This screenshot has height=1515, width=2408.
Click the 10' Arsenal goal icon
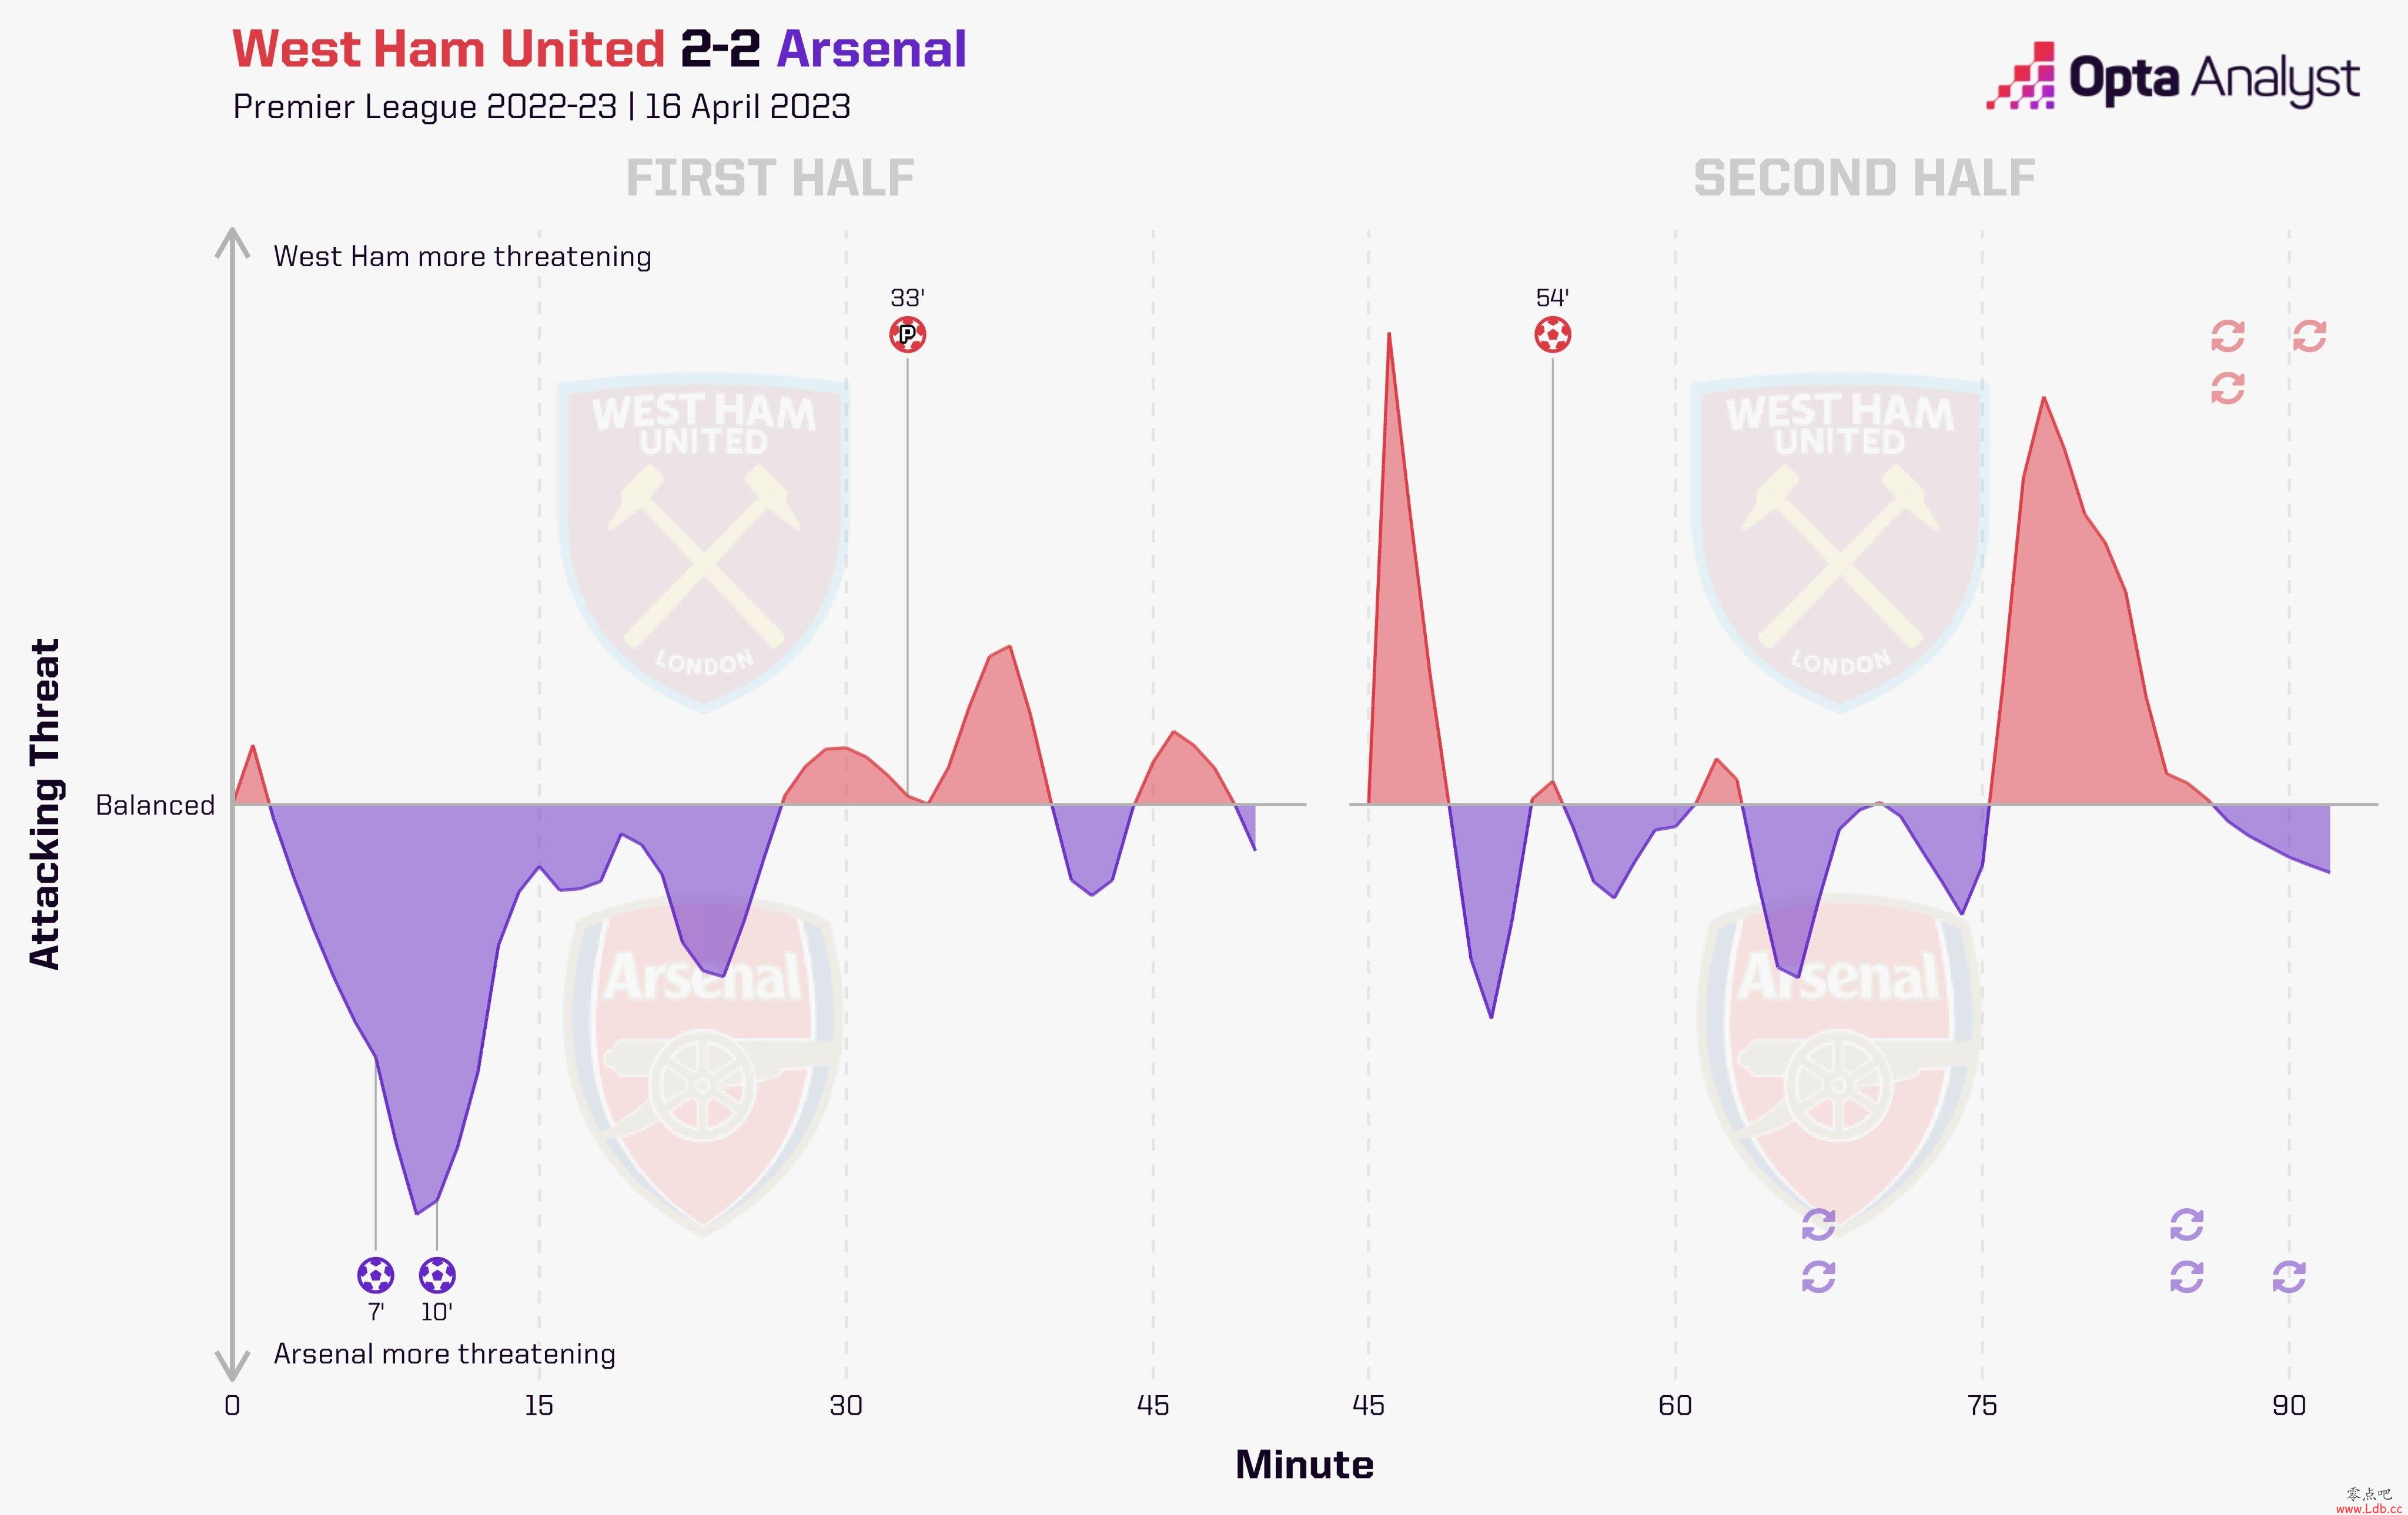[x=437, y=1275]
